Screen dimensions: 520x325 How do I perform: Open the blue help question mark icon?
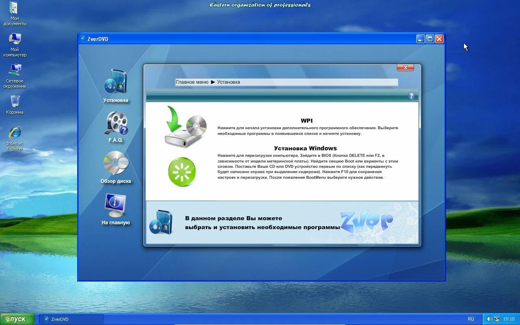click(412, 96)
